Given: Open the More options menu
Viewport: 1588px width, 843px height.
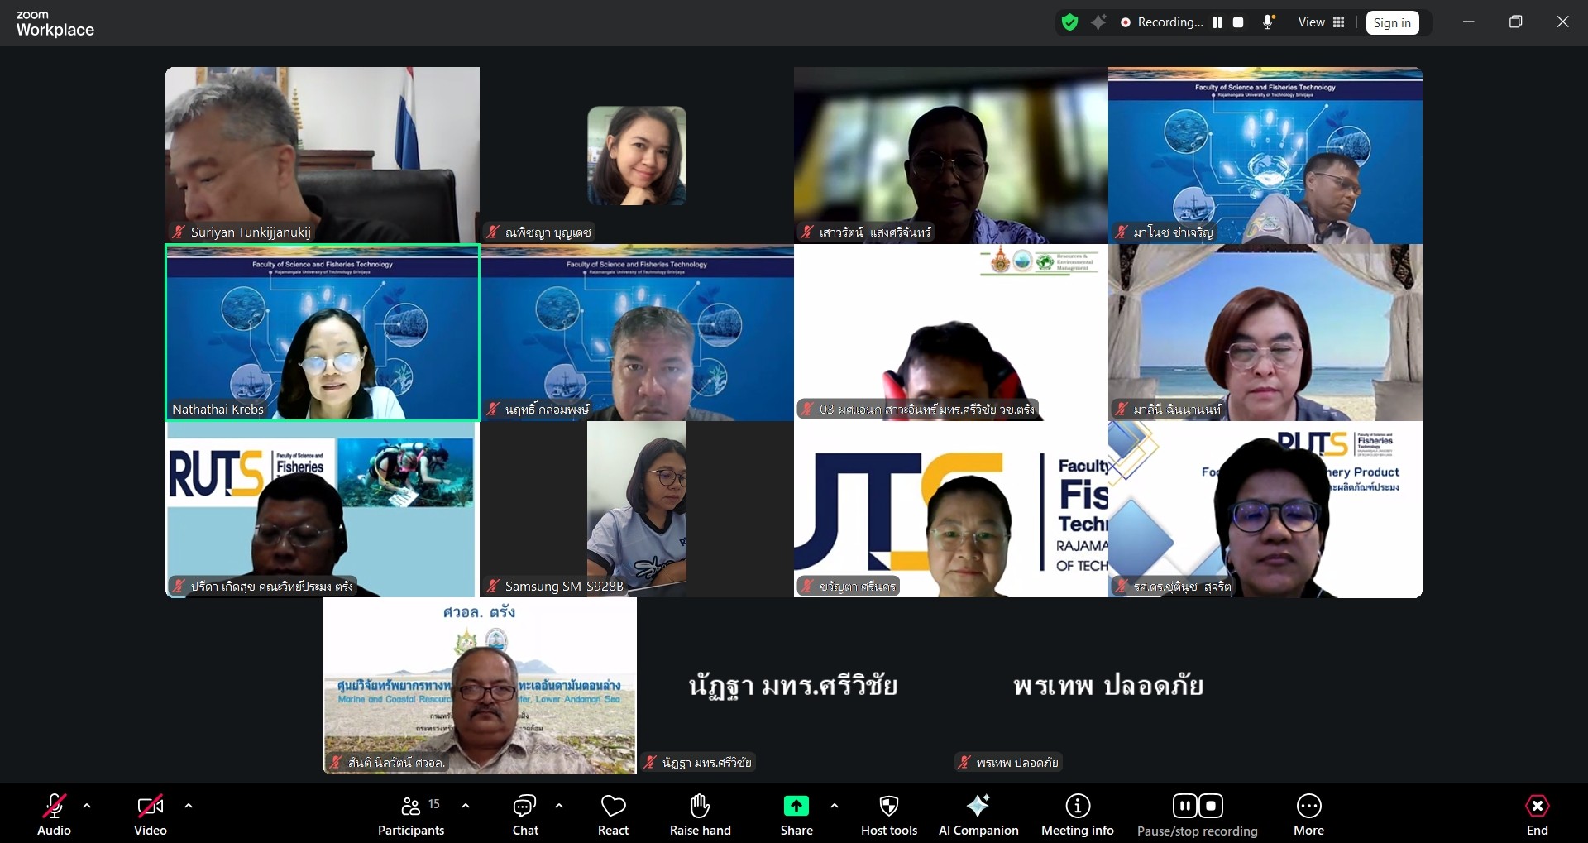Looking at the screenshot, I should [1308, 815].
